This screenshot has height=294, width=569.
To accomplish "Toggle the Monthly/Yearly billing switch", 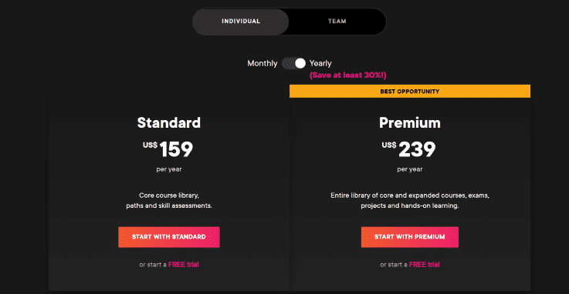I will [x=293, y=63].
